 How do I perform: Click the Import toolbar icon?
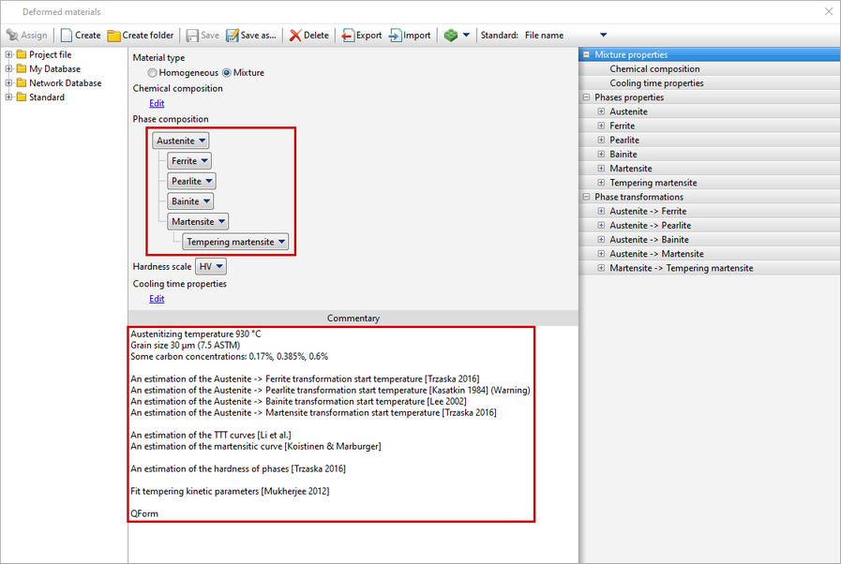pyautogui.click(x=396, y=36)
